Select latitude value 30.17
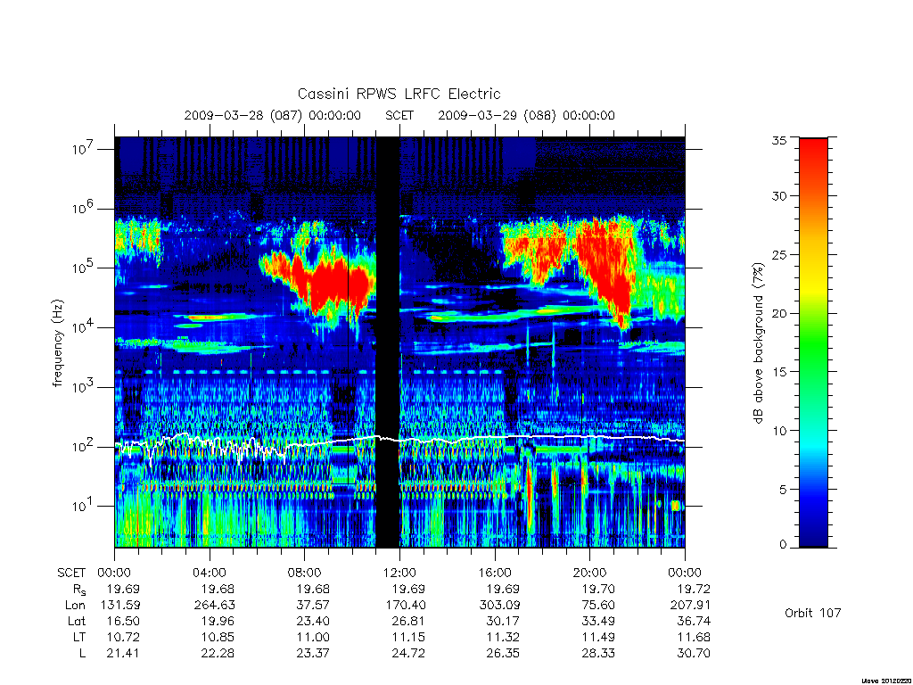913x685 pixels. click(x=503, y=621)
